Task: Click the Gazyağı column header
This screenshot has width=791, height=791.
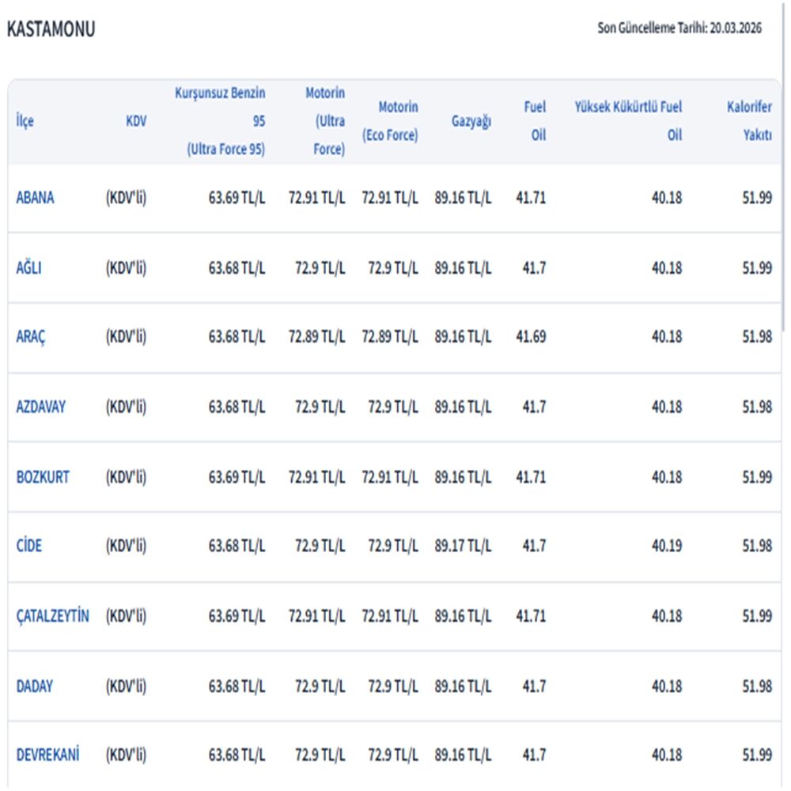Action: pos(471,121)
